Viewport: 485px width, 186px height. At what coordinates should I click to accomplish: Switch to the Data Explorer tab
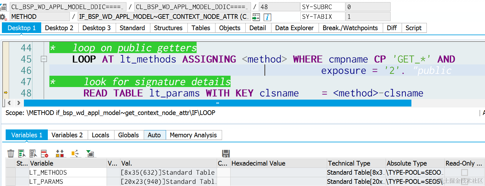[x=294, y=28]
